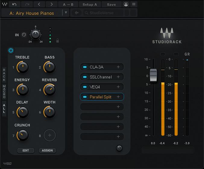Click the STUDIORACK logo

click(167, 36)
